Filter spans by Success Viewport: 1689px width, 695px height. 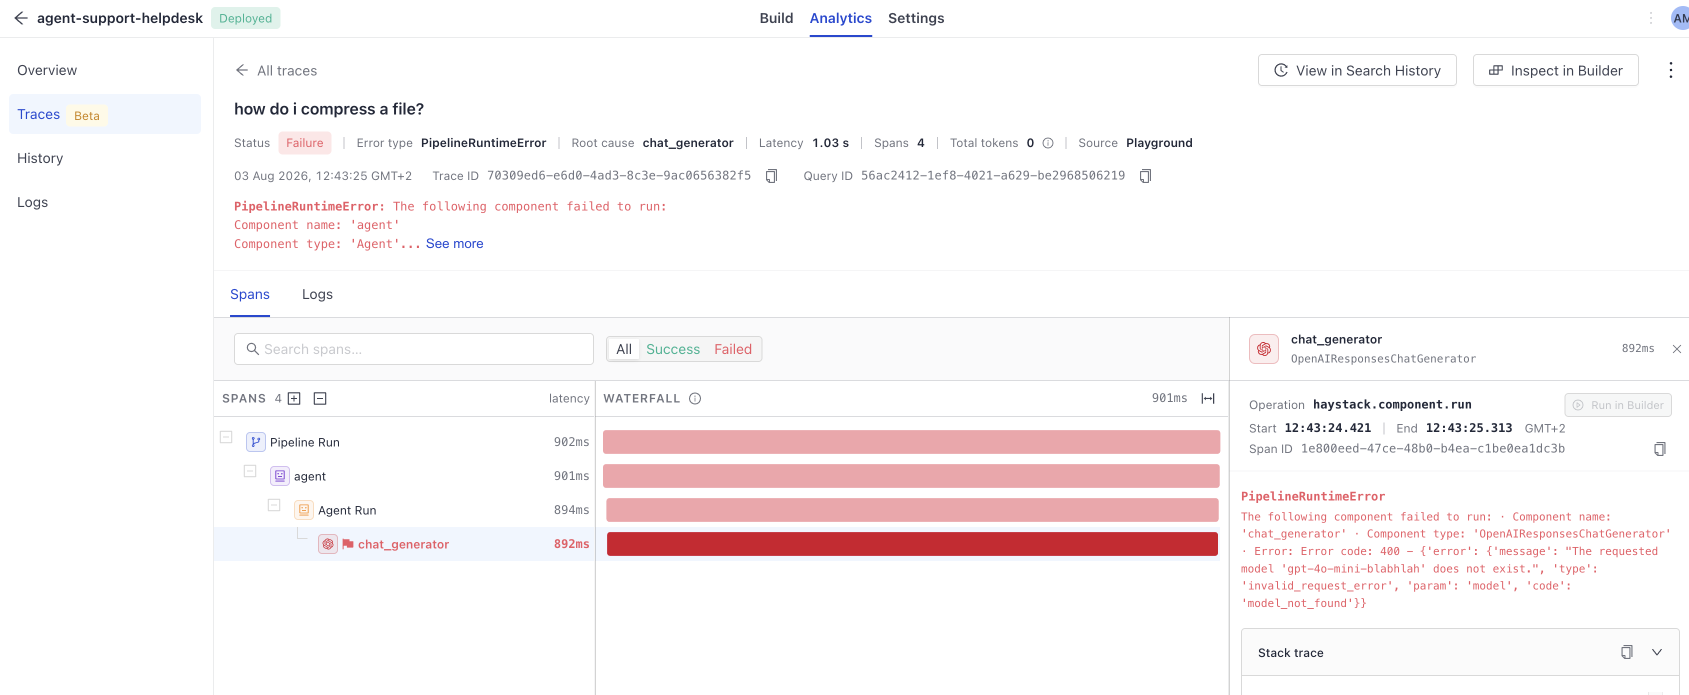click(x=672, y=349)
